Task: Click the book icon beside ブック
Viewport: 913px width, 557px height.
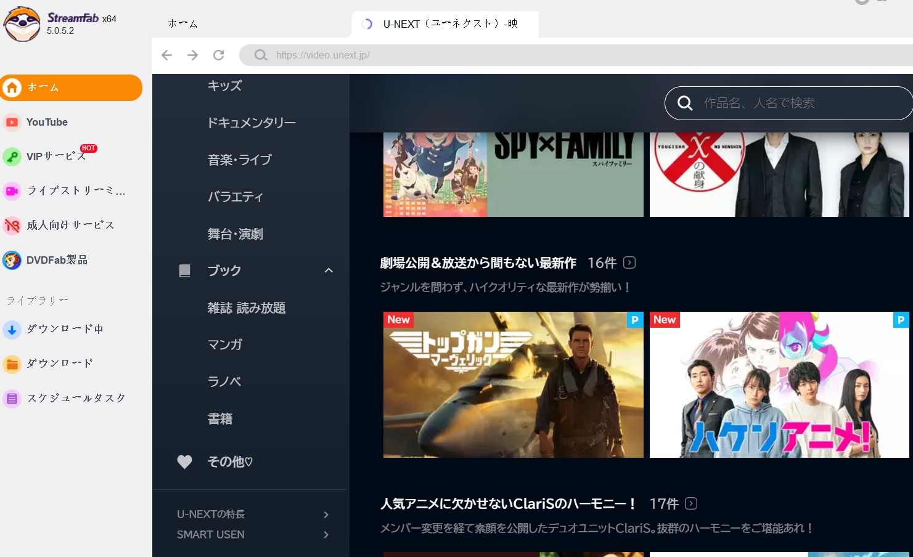Action: pyautogui.click(x=184, y=270)
